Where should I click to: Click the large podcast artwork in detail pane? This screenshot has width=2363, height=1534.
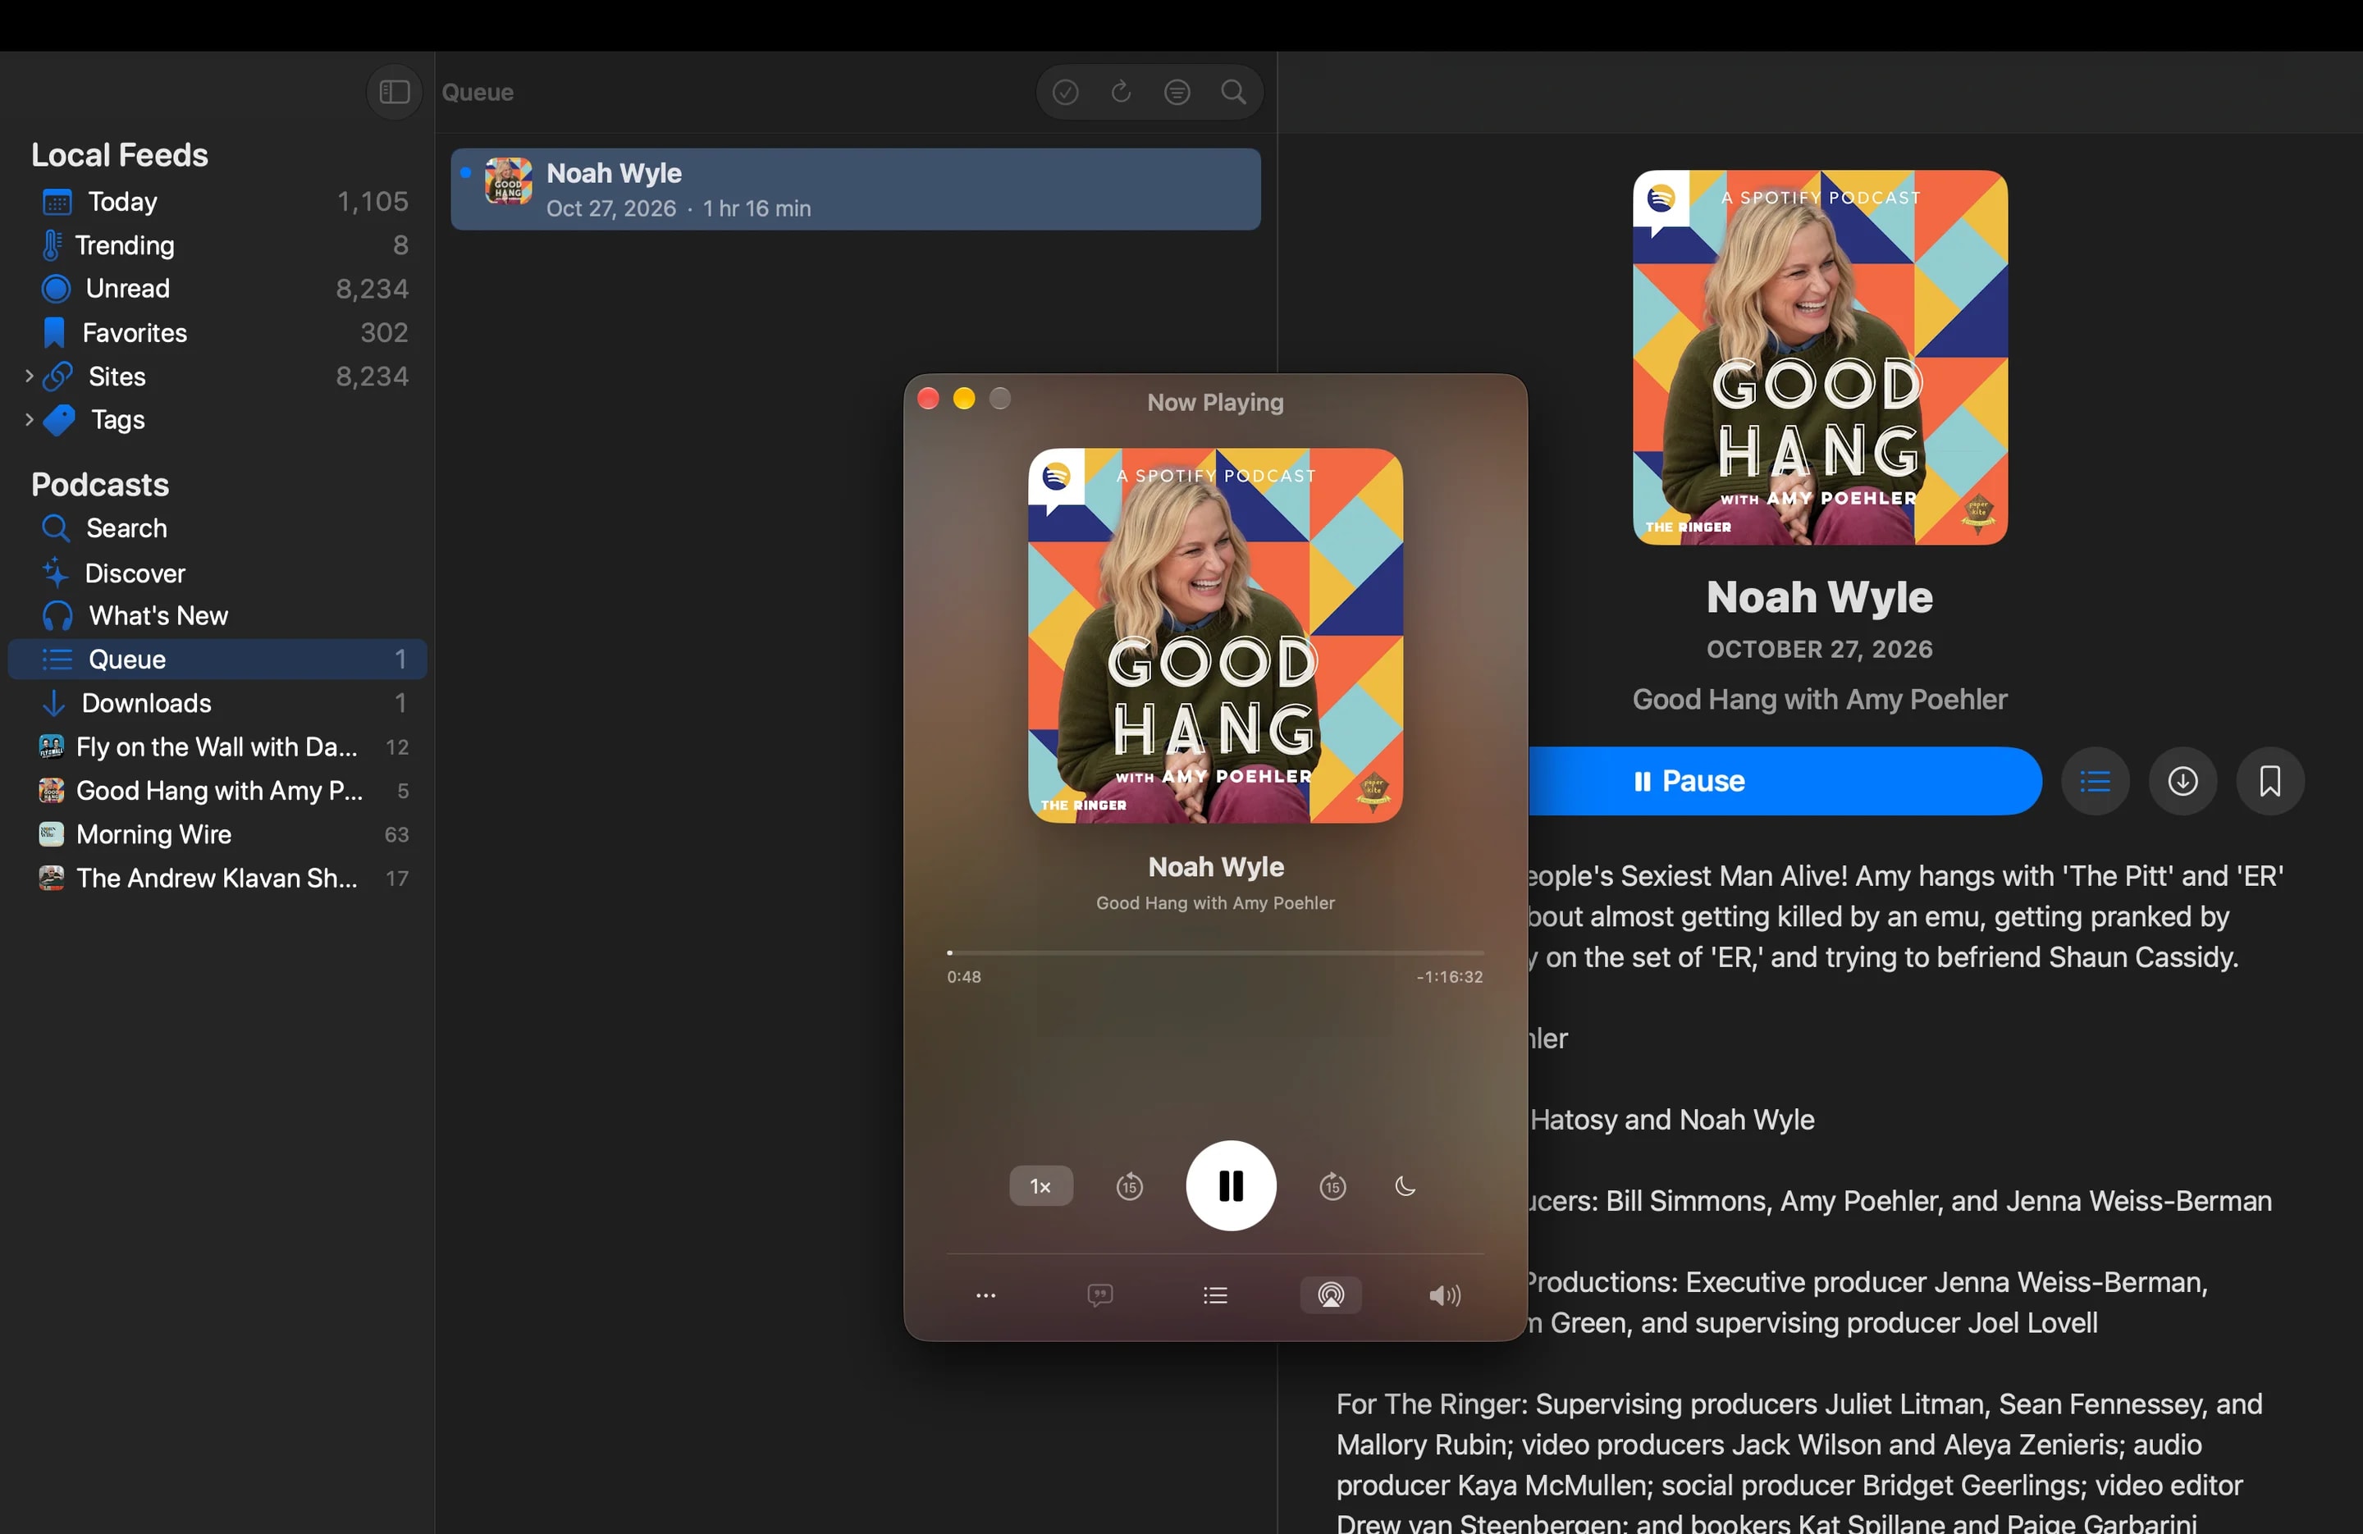click(x=1820, y=358)
